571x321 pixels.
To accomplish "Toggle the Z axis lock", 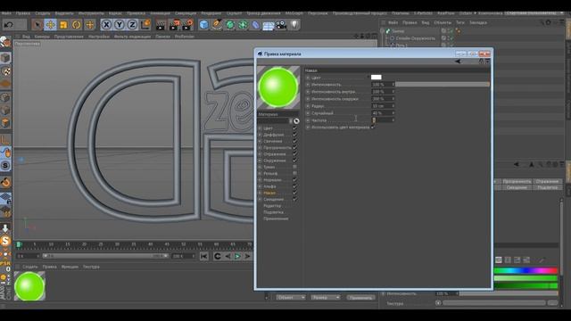I will pos(132,25).
